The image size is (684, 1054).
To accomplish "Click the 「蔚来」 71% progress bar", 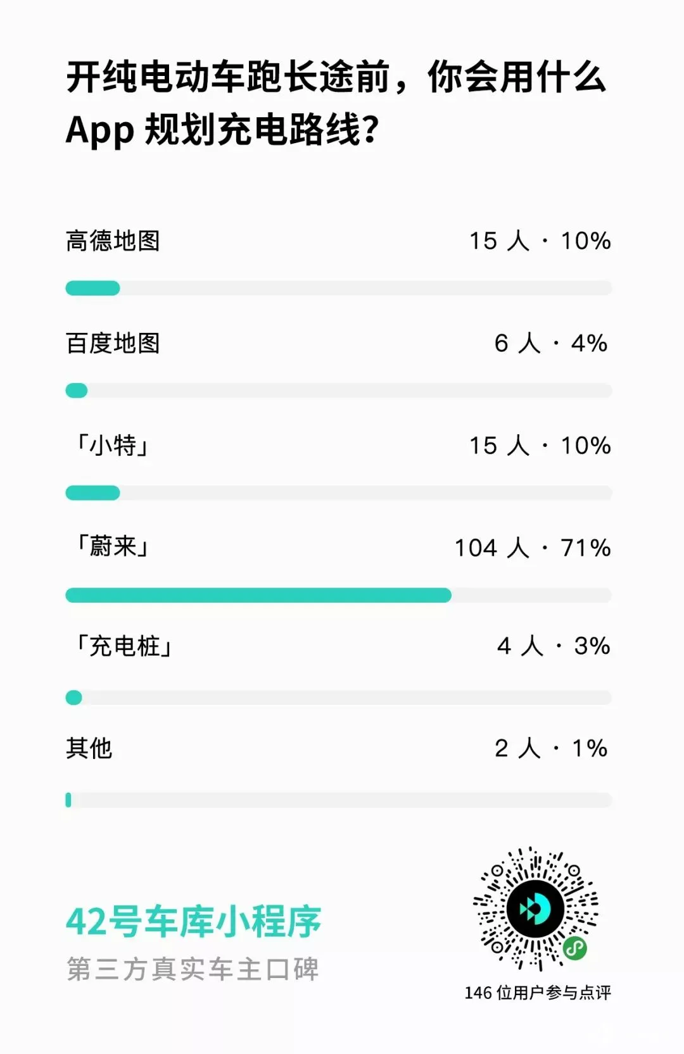I will (339, 595).
